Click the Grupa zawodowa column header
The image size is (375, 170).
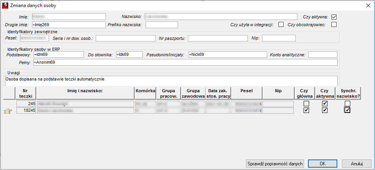pyautogui.click(x=193, y=93)
